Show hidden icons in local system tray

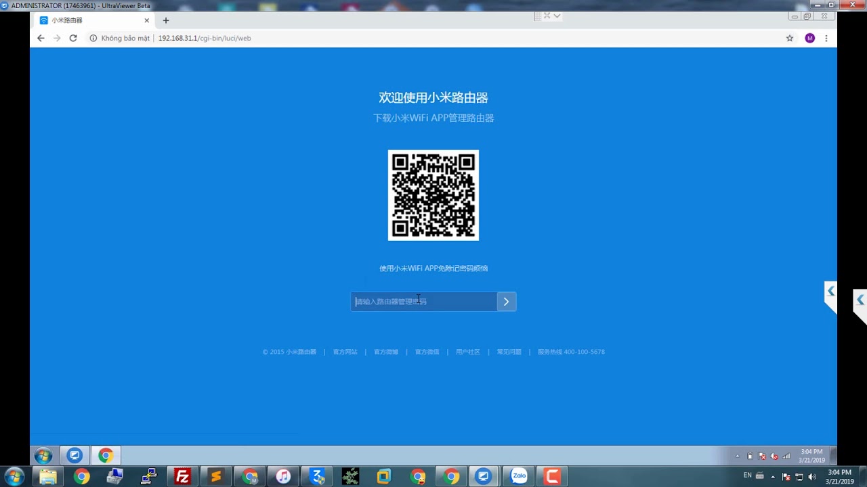[773, 477]
